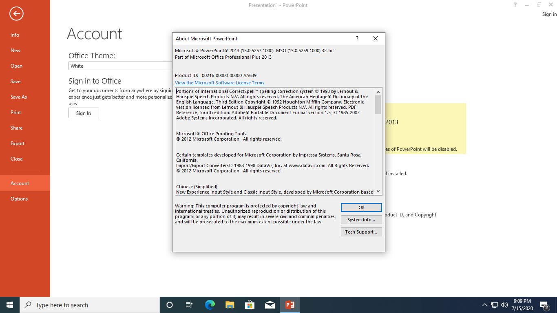This screenshot has width=557, height=313.
Task: Open Task View on the taskbar
Action: pos(189,305)
